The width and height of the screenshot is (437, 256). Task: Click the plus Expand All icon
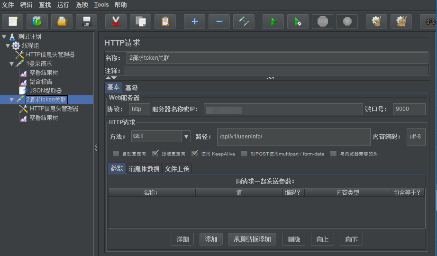pos(194,21)
